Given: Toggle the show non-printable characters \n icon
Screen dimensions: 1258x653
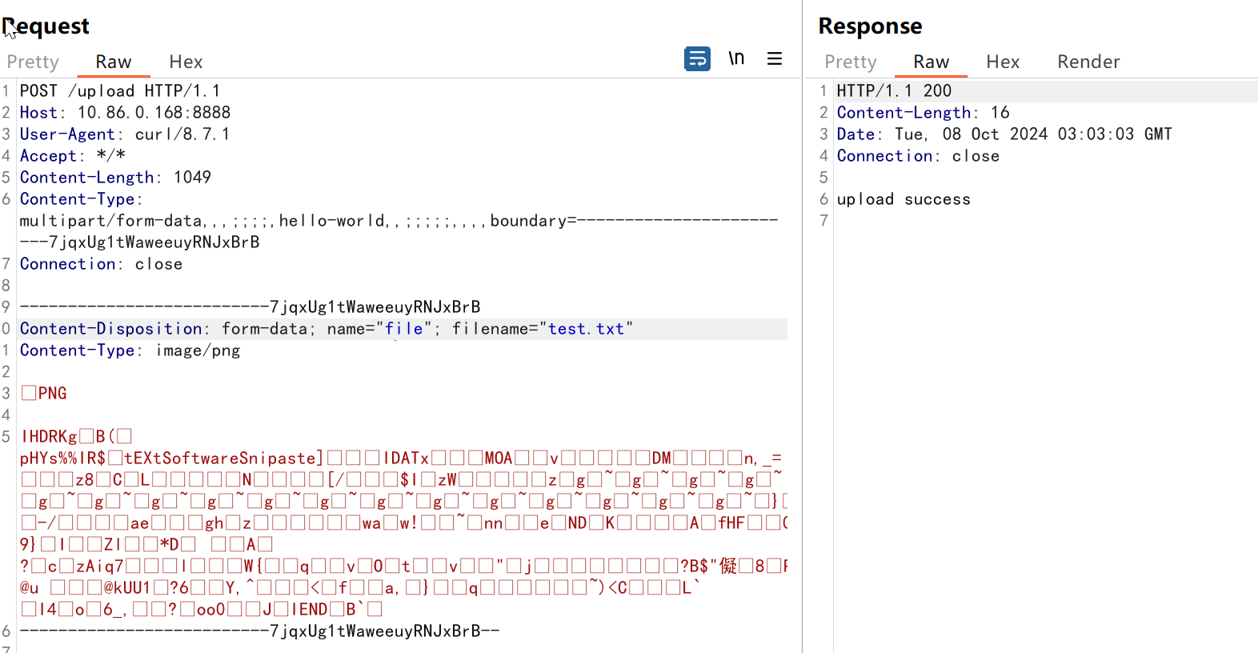Looking at the screenshot, I should tap(736, 58).
